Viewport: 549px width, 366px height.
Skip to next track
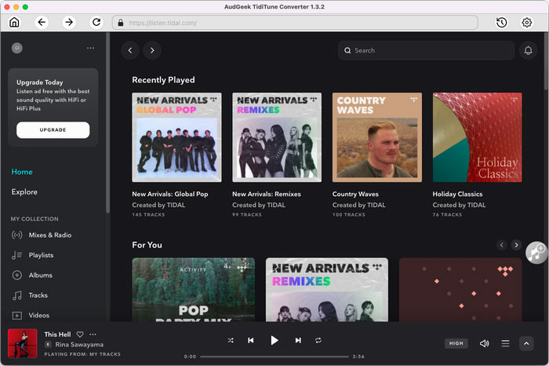coord(298,340)
